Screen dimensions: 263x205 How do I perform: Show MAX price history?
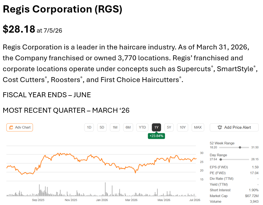point(198,128)
